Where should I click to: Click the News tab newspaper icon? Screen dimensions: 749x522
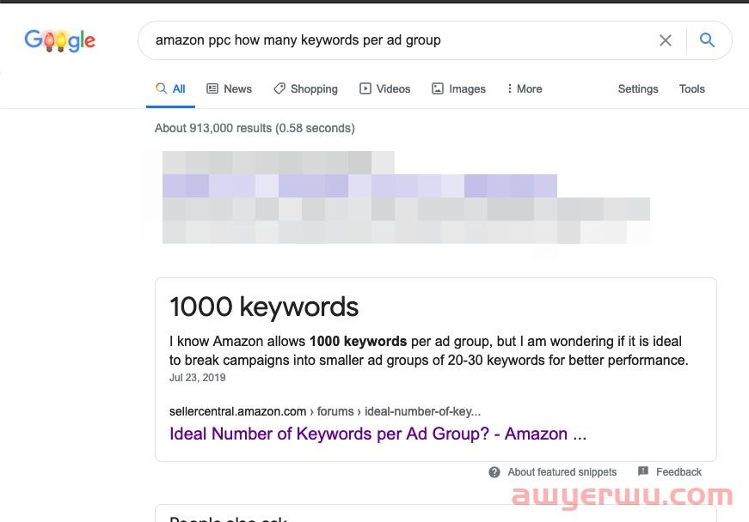(x=212, y=88)
